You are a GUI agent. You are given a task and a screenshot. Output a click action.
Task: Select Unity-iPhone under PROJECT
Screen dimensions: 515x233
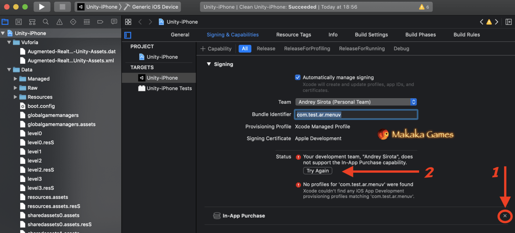tap(159, 57)
